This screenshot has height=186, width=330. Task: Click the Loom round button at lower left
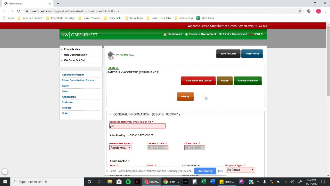[x=5, y=171]
